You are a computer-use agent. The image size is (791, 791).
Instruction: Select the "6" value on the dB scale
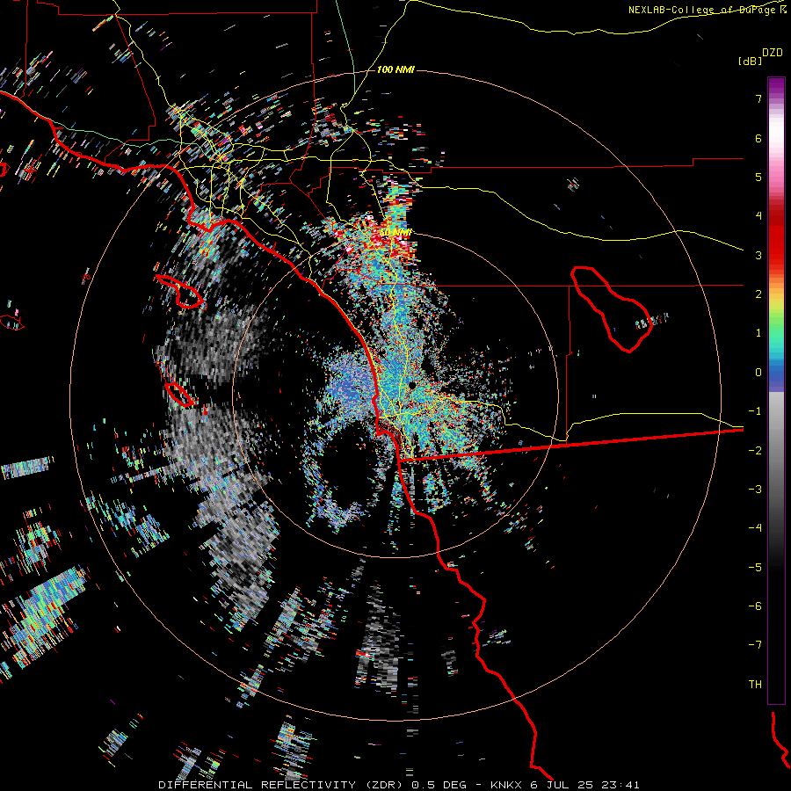(x=758, y=138)
